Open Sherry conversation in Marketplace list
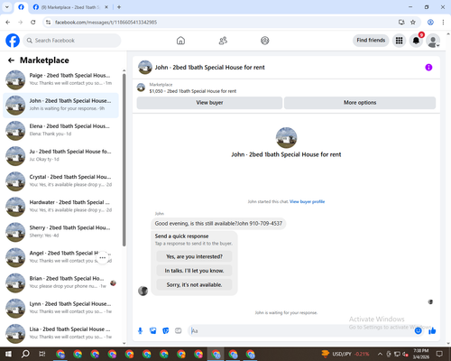 pyautogui.click(x=60, y=232)
